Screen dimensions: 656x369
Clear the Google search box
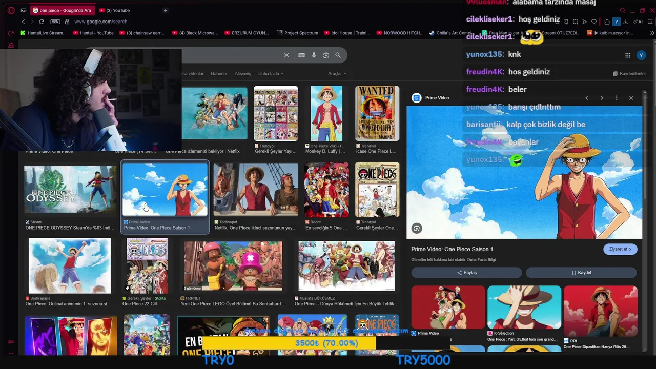tap(286, 55)
